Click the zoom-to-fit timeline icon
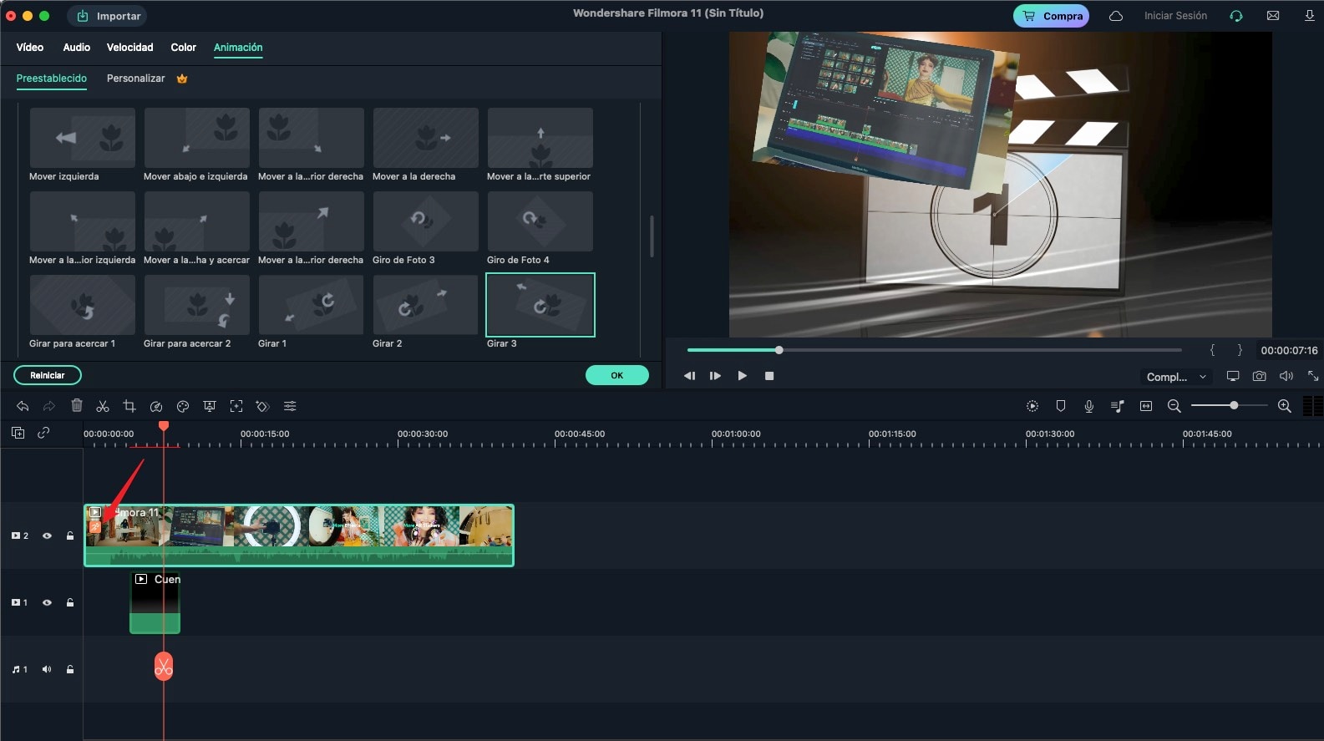Viewport: 1324px width, 741px height. pyautogui.click(x=1146, y=406)
